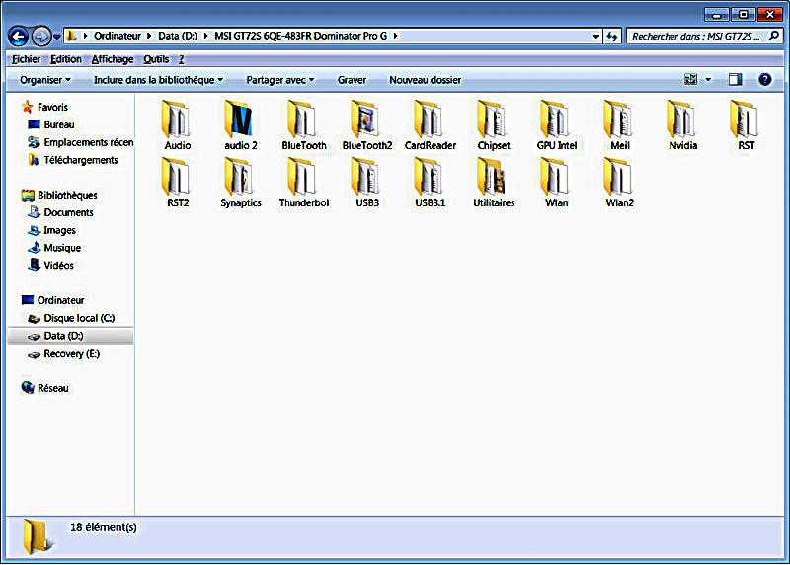Expand breadcrumb arrow after Data (D:)
Viewport: 790px width, 565px height.
(x=205, y=36)
